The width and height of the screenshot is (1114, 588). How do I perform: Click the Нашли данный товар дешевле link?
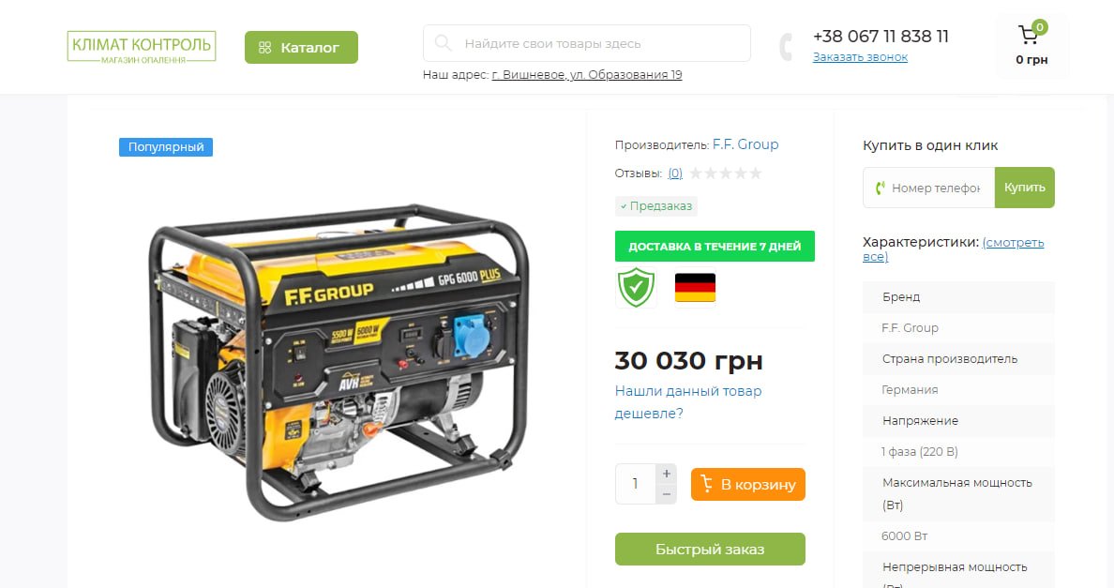click(687, 402)
